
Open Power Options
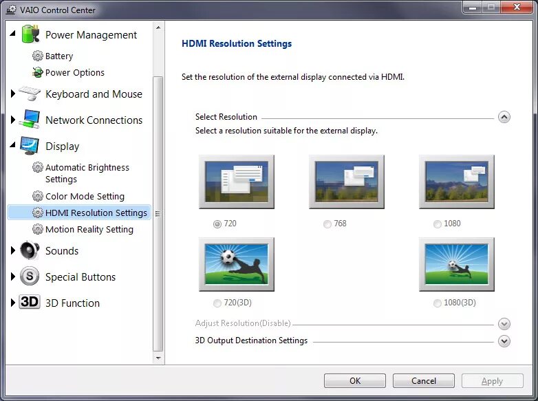75,72
